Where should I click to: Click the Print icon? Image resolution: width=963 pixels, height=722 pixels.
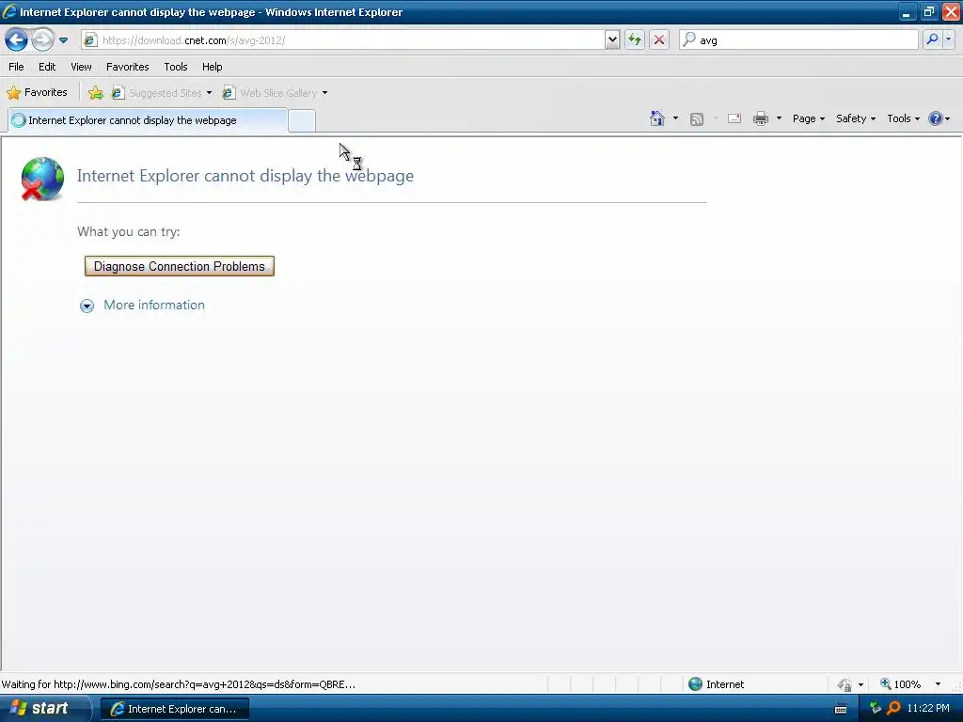(x=760, y=118)
